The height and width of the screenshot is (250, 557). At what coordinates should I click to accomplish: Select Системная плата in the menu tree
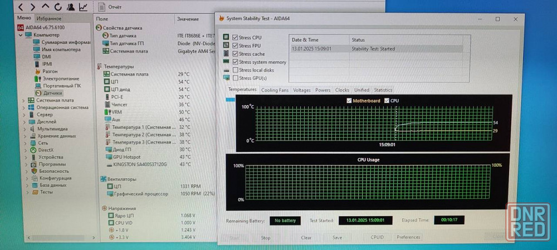click(55, 100)
